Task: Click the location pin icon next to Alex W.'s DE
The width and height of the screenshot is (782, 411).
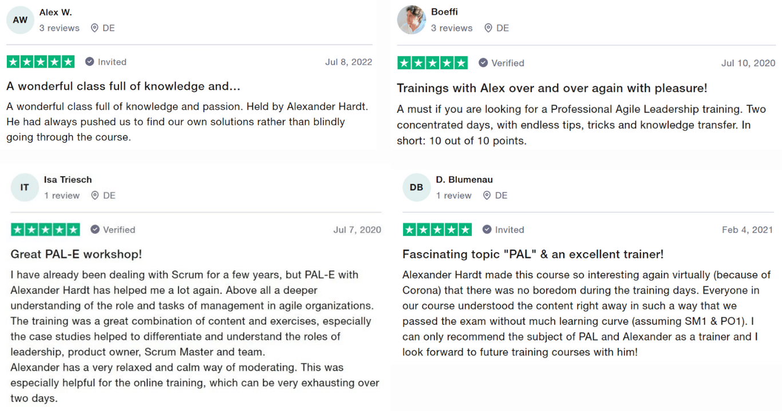Action: [92, 27]
